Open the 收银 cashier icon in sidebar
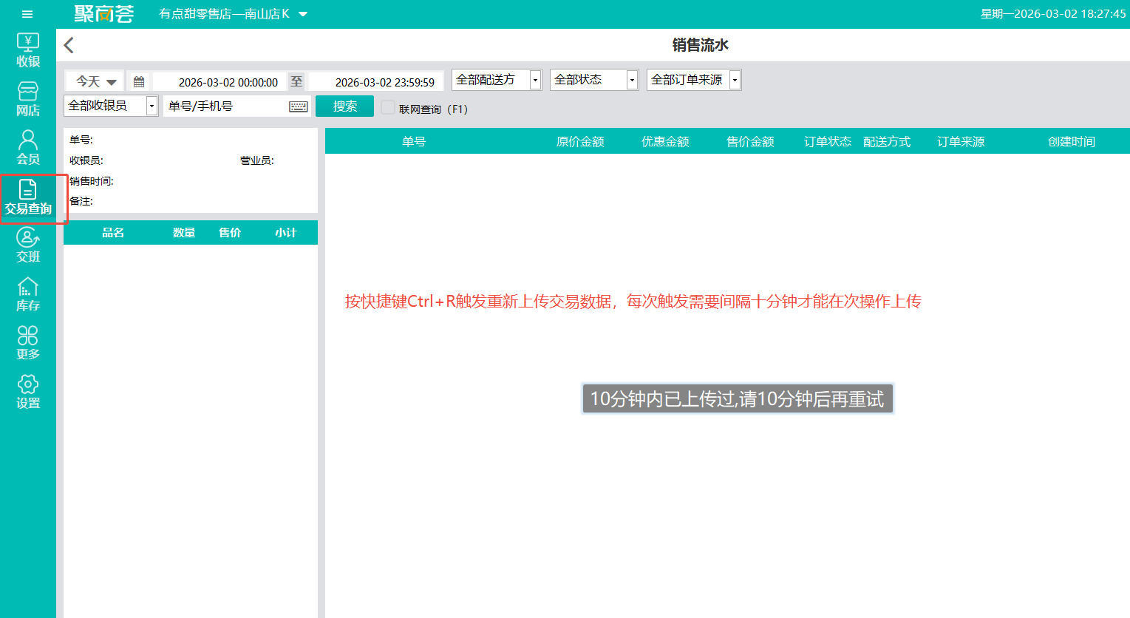 point(28,50)
